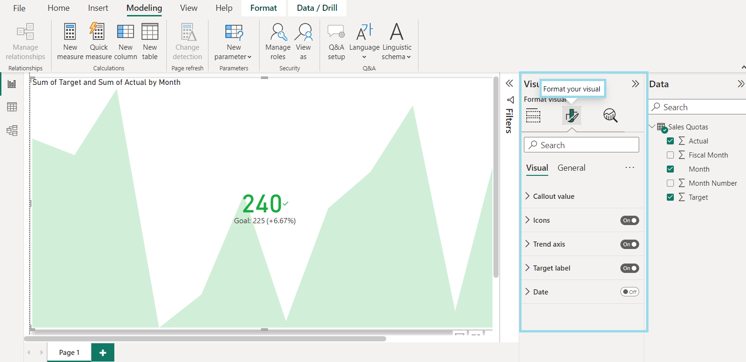This screenshot has height=362, width=746.
Task: Click the KPI value 240
Action: (262, 204)
